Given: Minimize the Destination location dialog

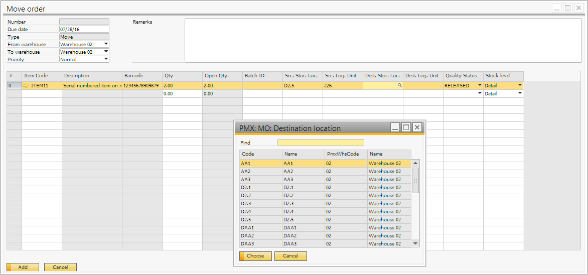Looking at the screenshot, I should coord(395,127).
